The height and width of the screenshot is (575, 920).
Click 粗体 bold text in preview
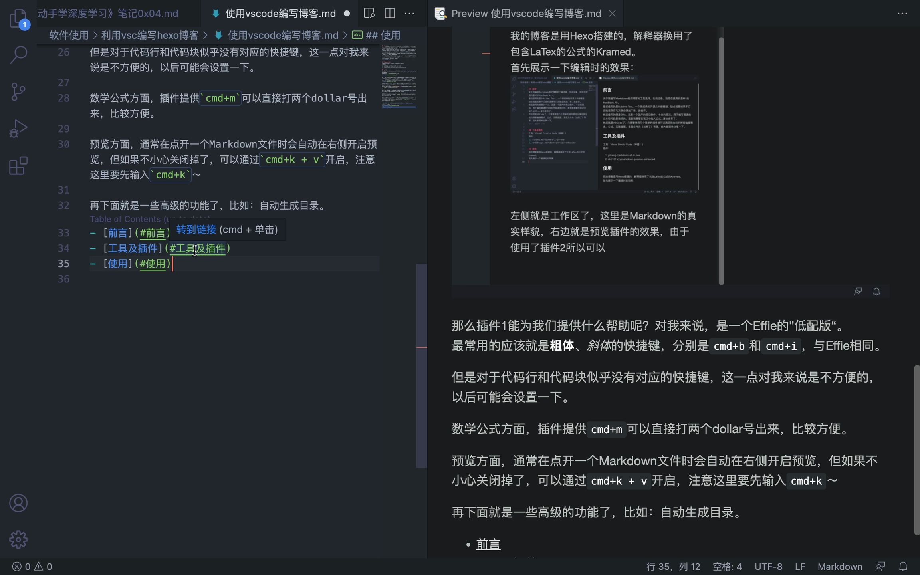tap(562, 346)
